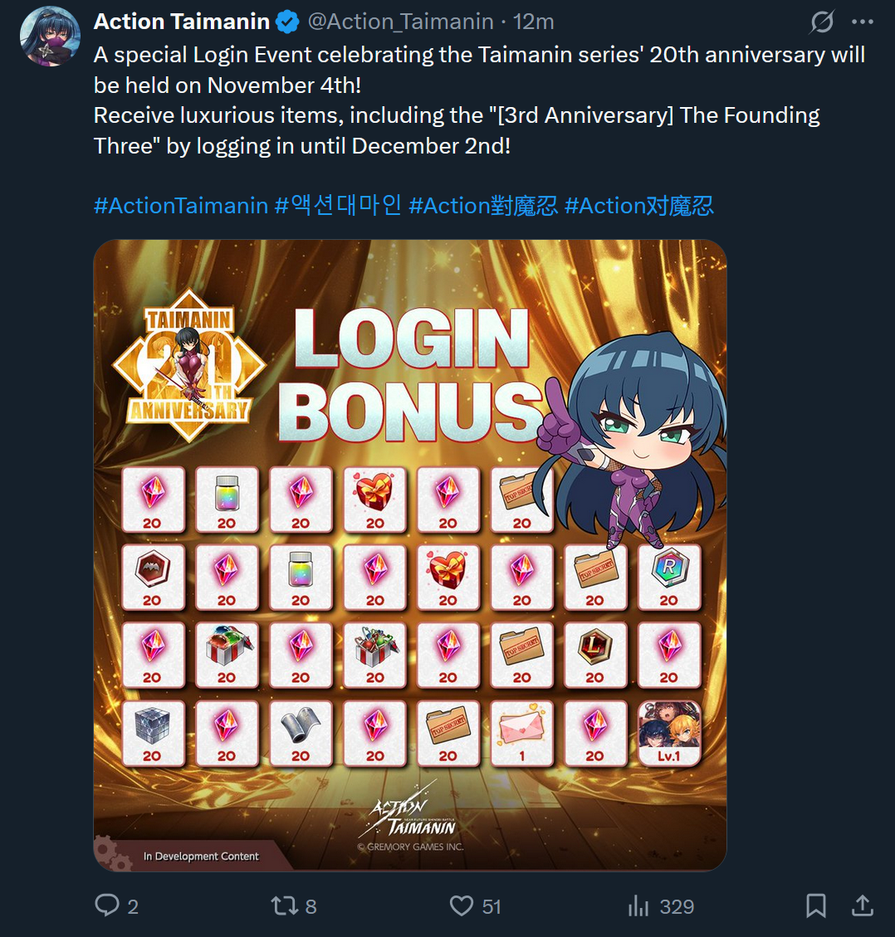Open the three-dot more options menu
895x937 pixels.
[862, 22]
